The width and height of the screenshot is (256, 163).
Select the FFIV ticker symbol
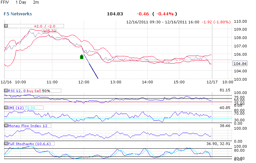pyautogui.click(x=5, y=2)
